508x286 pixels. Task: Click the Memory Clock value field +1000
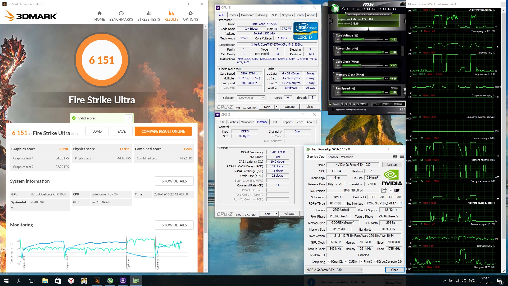[x=393, y=79]
